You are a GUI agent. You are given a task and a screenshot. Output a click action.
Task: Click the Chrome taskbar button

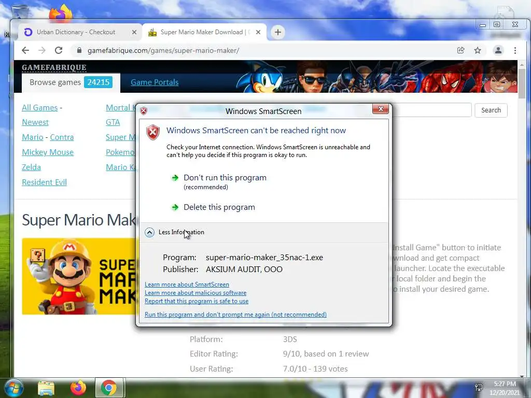pyautogui.click(x=109, y=388)
